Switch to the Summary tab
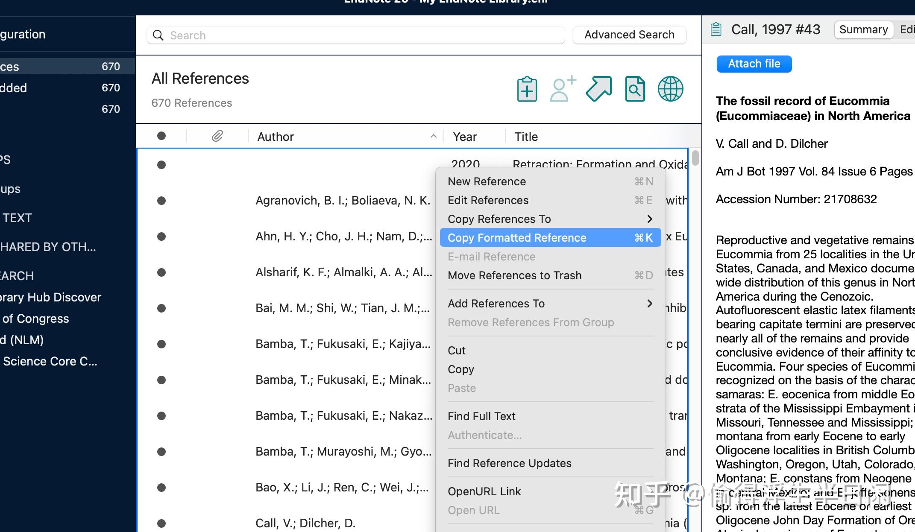Screen dimensions: 915x532 click(x=863, y=29)
